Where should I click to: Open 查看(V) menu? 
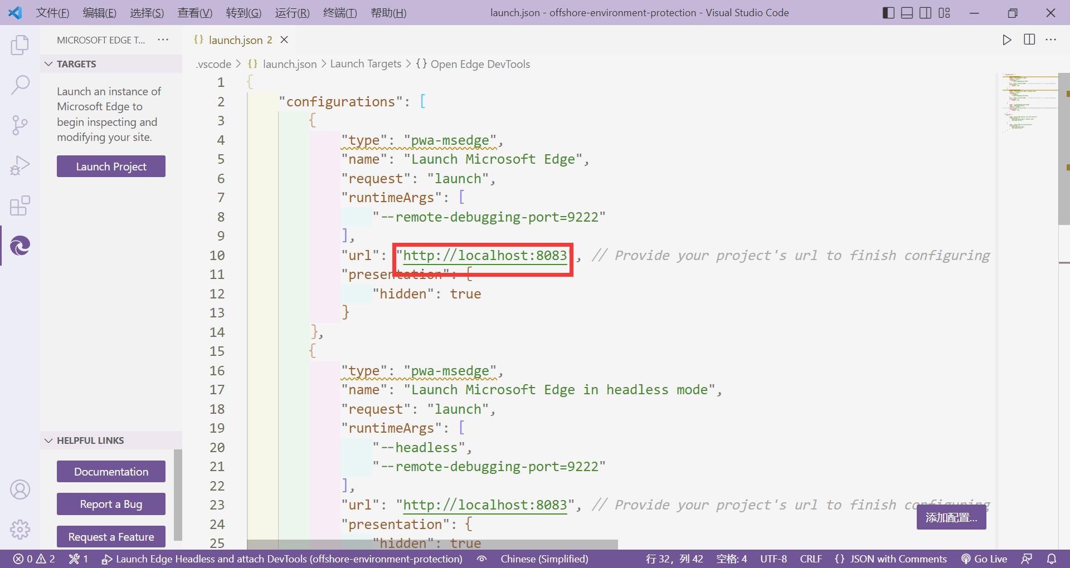click(x=195, y=13)
